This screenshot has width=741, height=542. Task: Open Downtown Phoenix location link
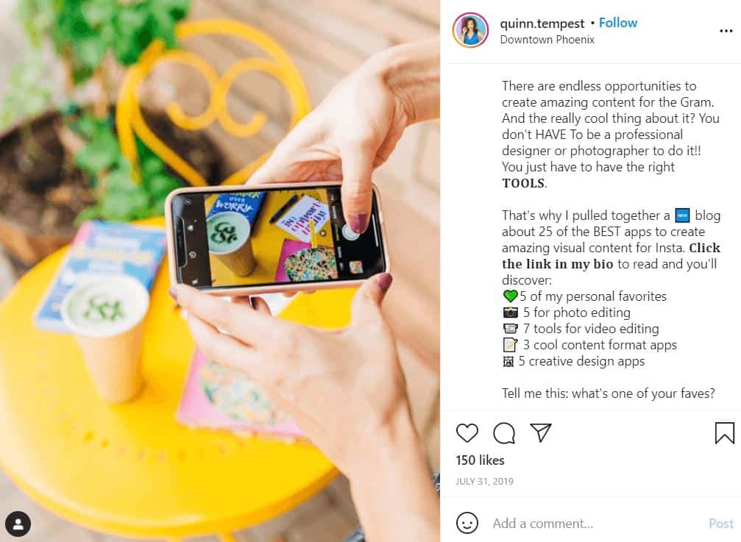[x=547, y=40]
